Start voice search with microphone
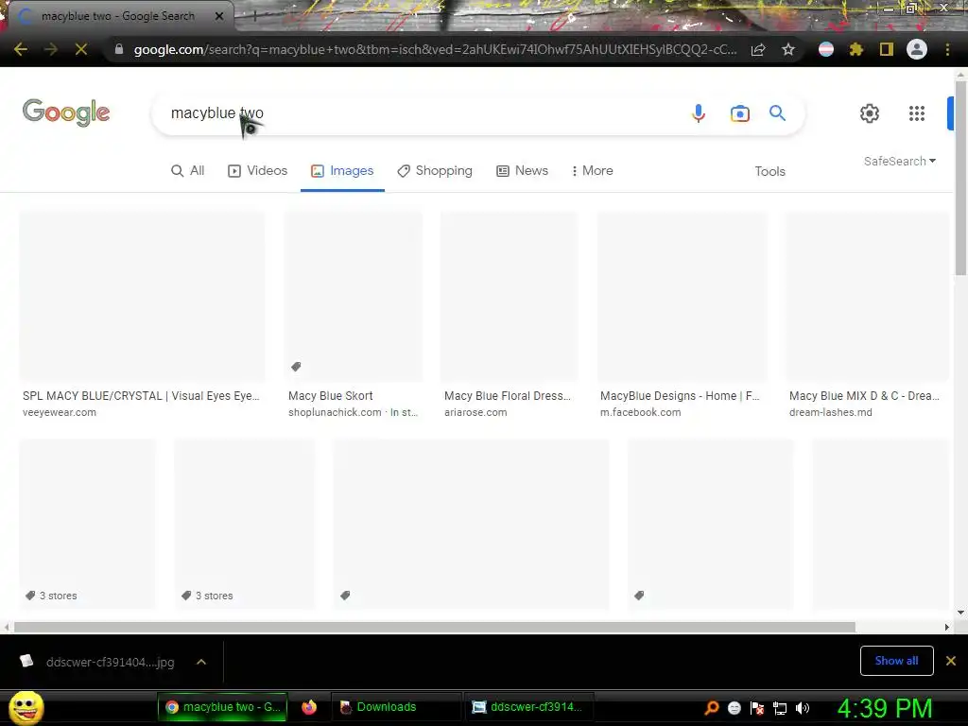The width and height of the screenshot is (968, 726). point(699,113)
